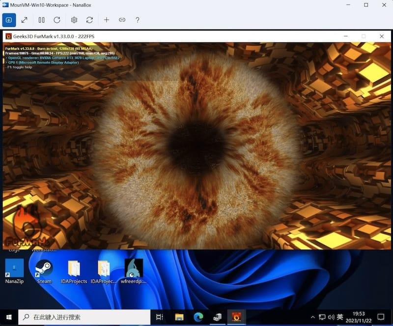Switch input method via the 英 indicator

tap(340, 317)
